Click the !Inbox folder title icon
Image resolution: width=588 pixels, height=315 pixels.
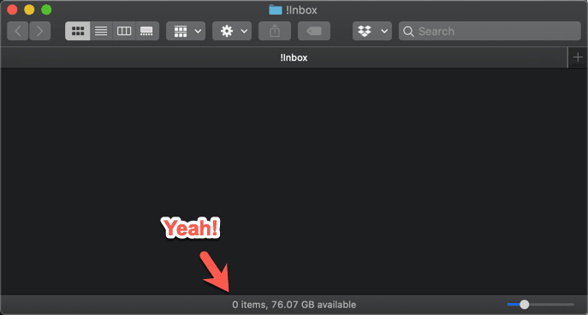(x=276, y=9)
